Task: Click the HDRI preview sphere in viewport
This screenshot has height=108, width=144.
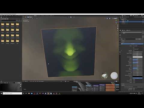Action: pyautogui.click(x=105, y=76)
